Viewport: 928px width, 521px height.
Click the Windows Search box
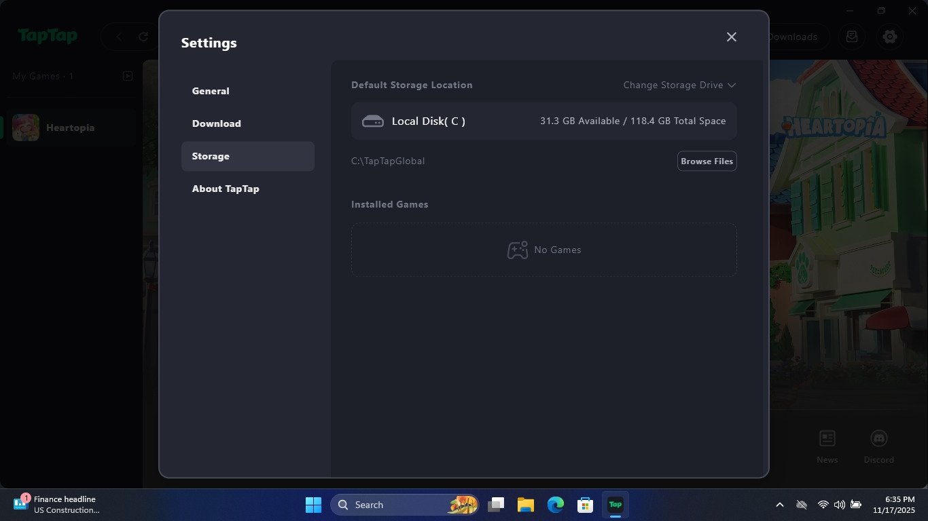405,505
